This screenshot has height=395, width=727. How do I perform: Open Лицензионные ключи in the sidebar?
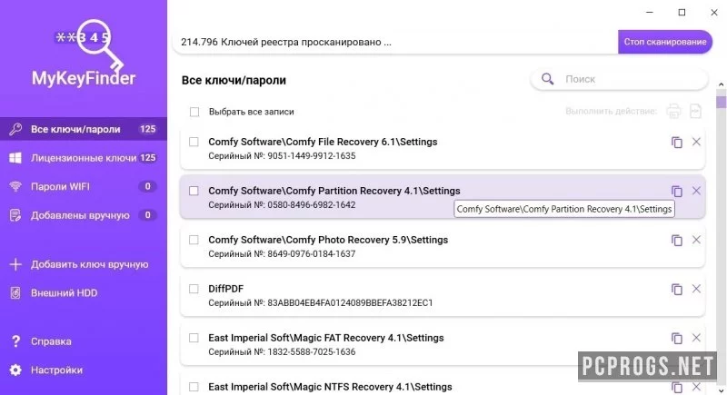(x=84, y=158)
